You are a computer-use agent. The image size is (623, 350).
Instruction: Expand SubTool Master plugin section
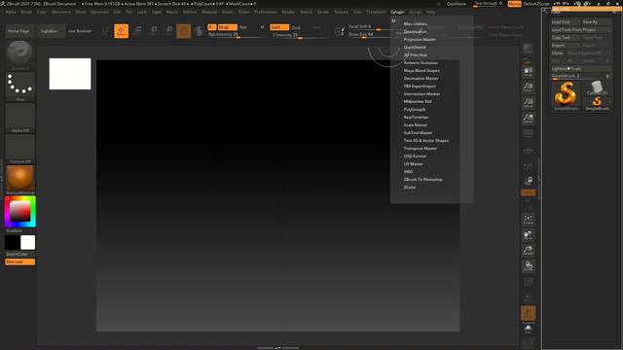point(418,133)
